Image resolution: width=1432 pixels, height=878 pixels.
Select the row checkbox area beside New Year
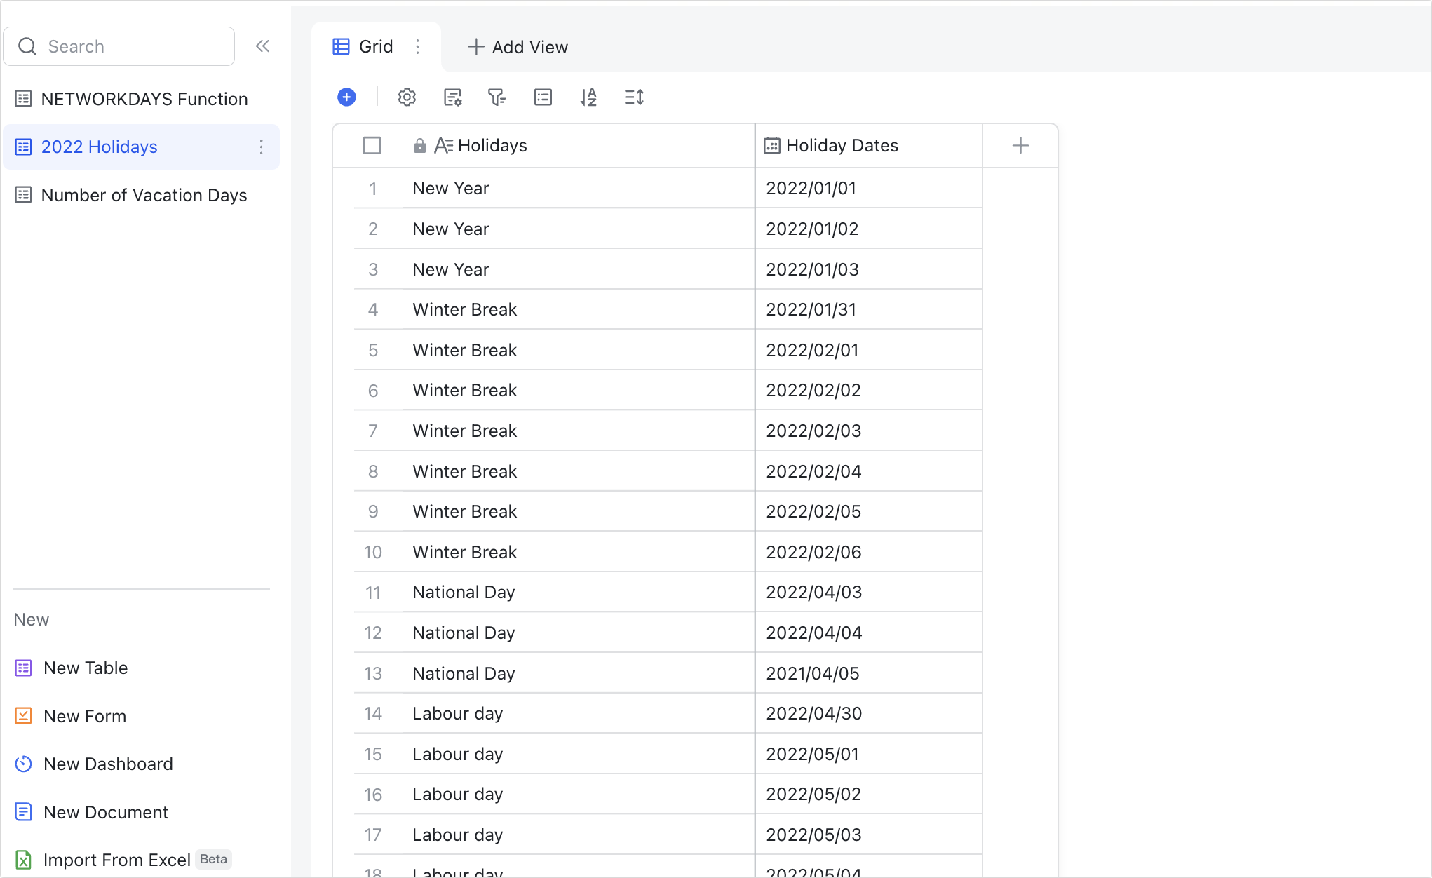[x=372, y=188]
